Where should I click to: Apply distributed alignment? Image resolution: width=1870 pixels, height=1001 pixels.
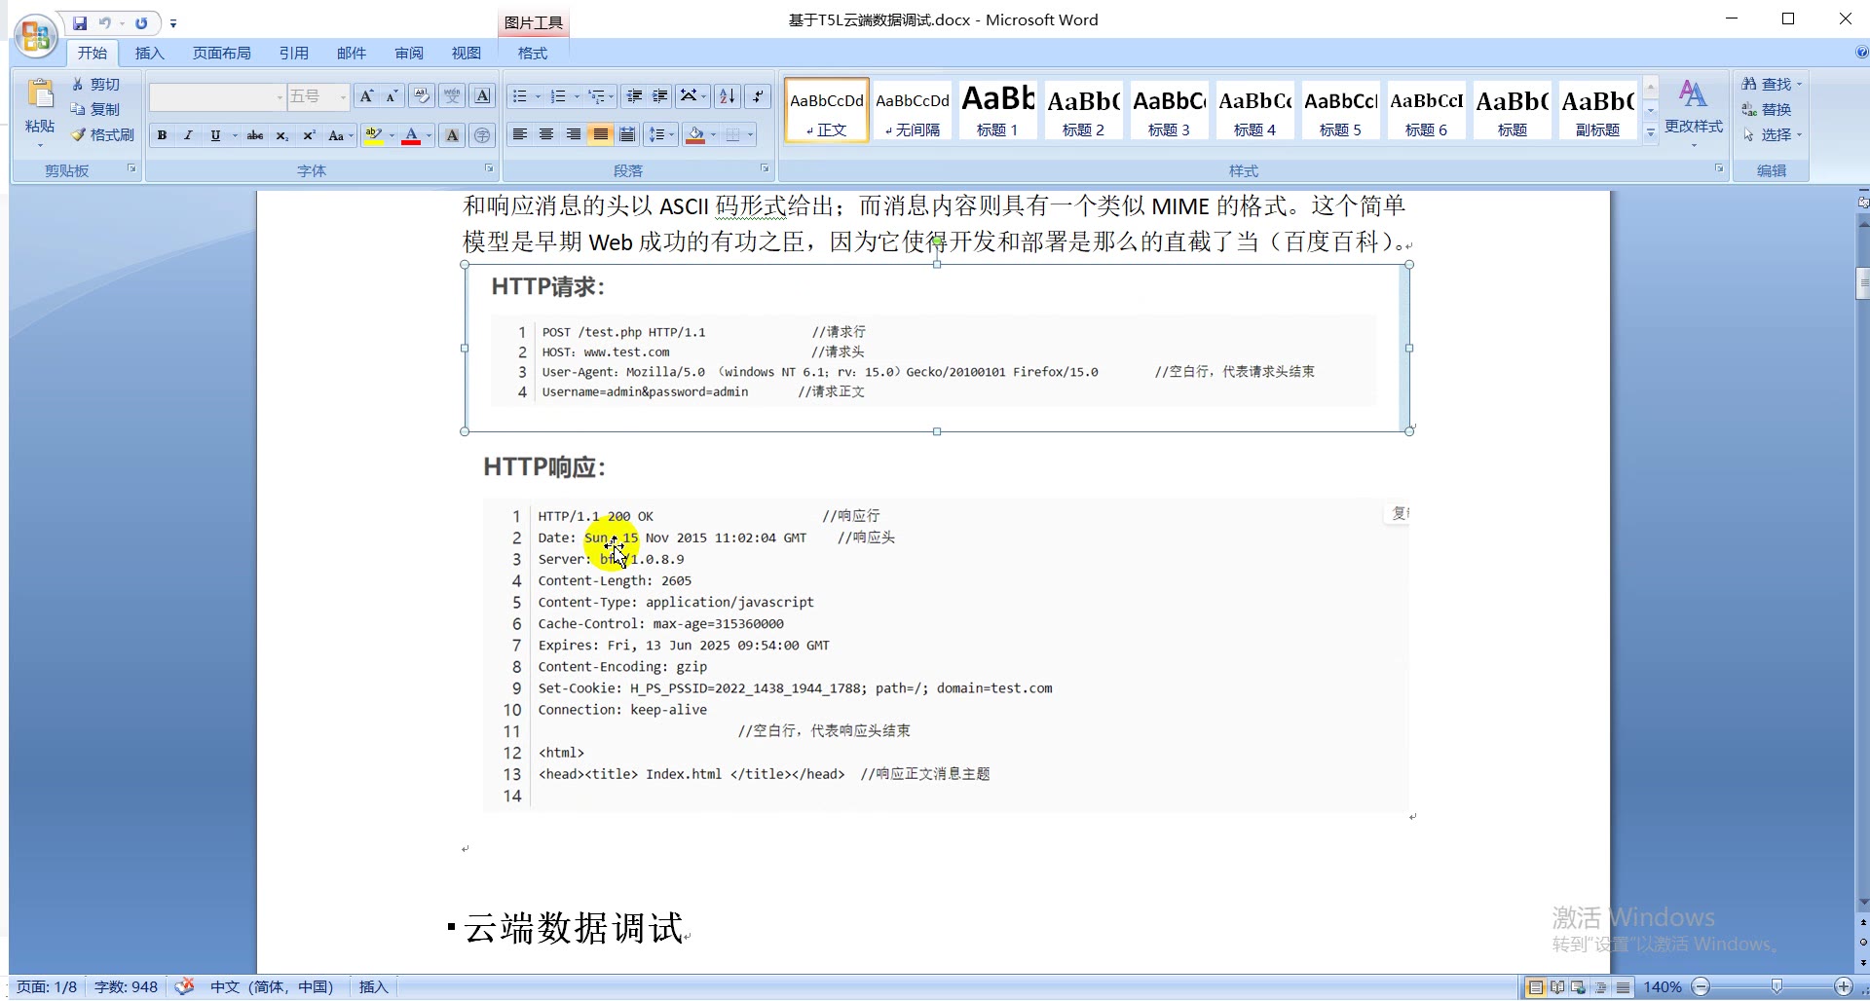tap(627, 134)
